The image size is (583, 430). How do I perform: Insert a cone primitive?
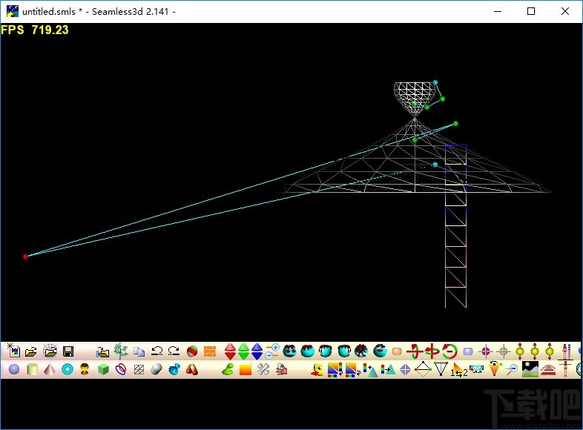(x=50, y=370)
